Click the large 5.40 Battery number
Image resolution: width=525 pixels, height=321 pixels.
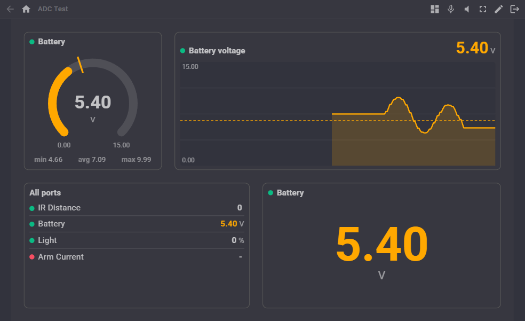[x=381, y=244]
